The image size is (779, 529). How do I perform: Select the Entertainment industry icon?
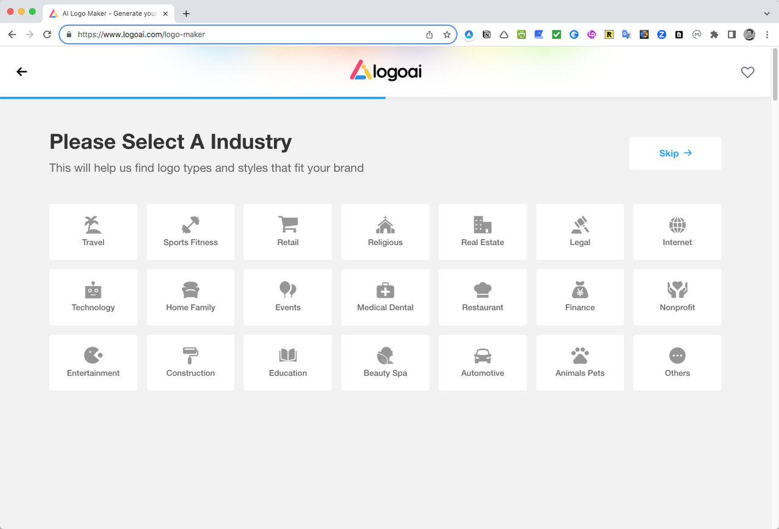pos(93,355)
